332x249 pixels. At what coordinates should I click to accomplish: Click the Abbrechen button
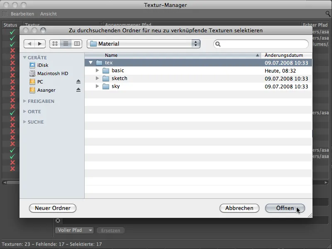(239, 208)
